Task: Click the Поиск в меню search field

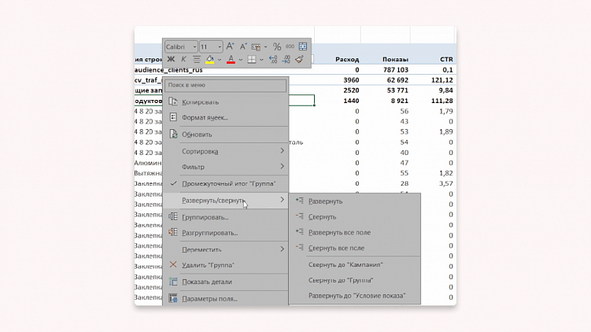Action: tap(225, 85)
